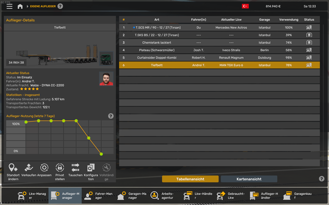Click Renault Magnum truck cell
The width and height of the screenshot is (329, 205).
pos(231,57)
